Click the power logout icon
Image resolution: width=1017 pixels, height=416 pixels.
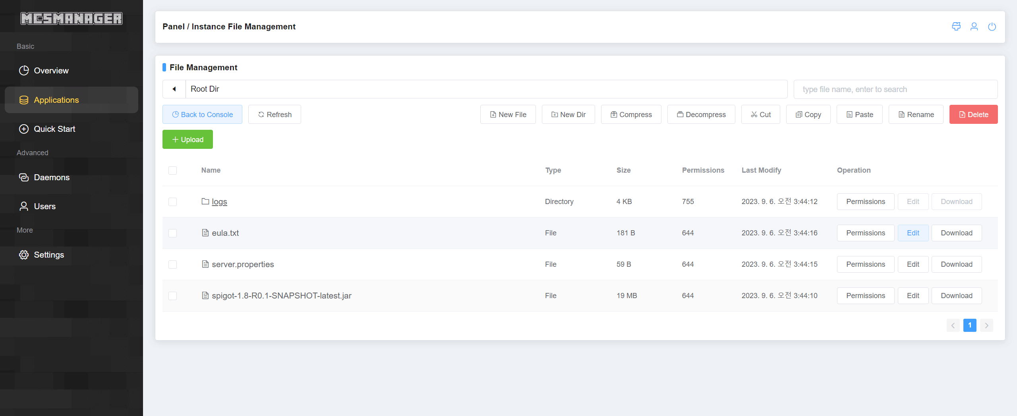(x=992, y=27)
